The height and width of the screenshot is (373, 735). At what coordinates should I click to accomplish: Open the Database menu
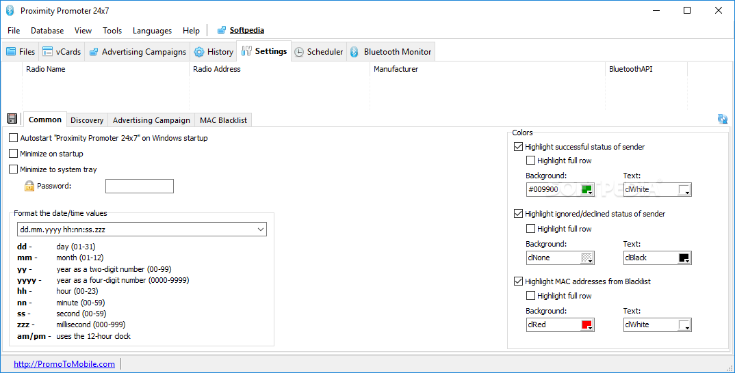(47, 31)
